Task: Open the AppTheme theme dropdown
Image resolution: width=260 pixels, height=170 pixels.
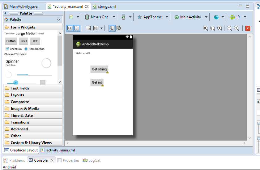Action: [153, 17]
